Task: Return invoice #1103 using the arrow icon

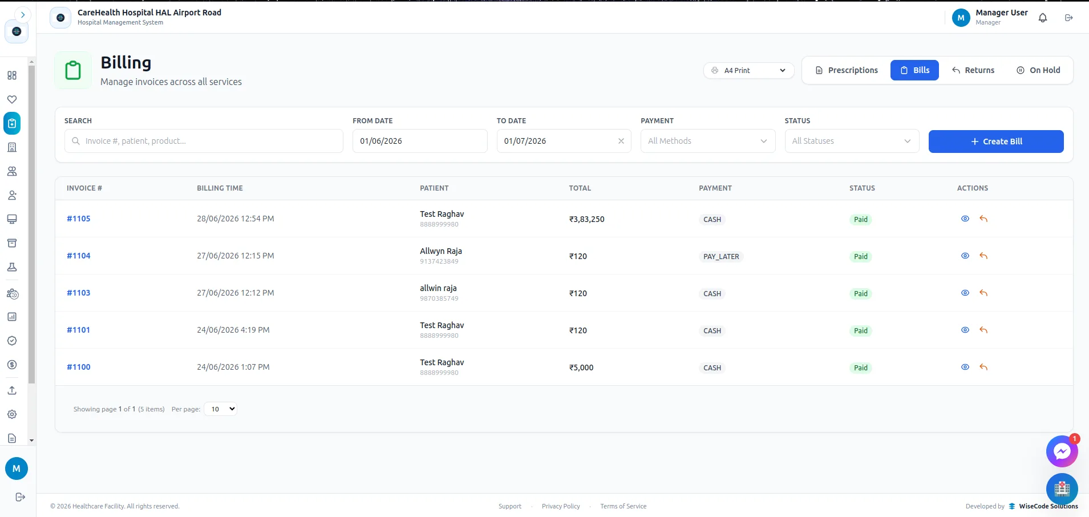Action: pos(983,293)
